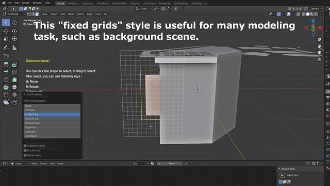This screenshot has height=186, width=330.
Task: Open the viewport shading options dropdown arrow
Action: tap(321, 14)
